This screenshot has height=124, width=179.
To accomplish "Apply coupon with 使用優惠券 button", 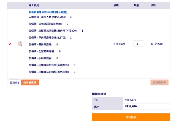I will [30, 82].
